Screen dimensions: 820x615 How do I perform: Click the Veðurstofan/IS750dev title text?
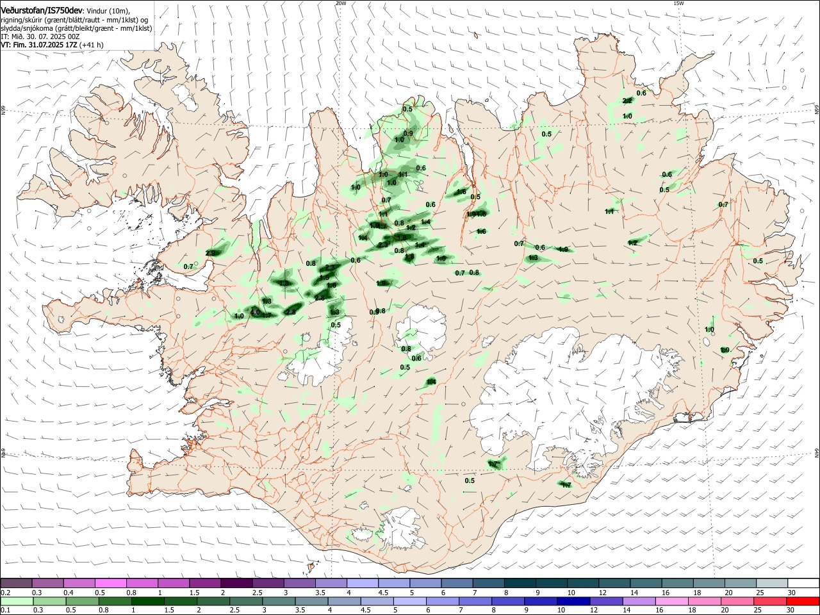42,11
